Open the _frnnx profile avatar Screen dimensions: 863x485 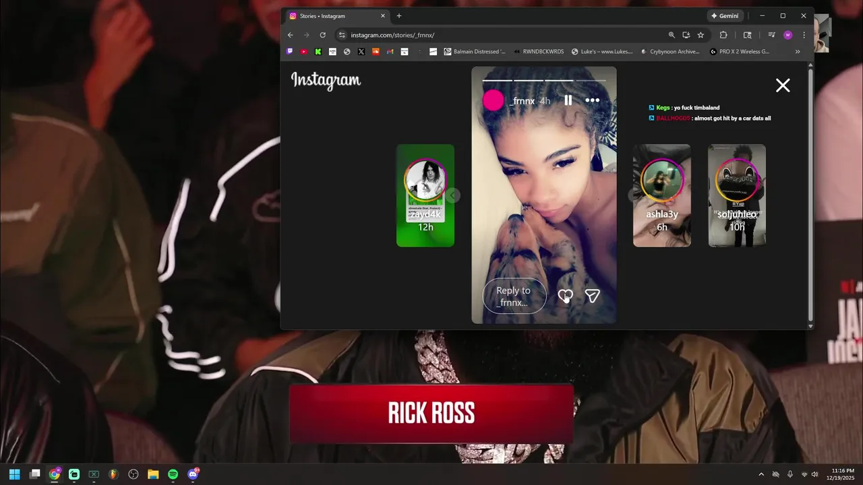point(493,100)
